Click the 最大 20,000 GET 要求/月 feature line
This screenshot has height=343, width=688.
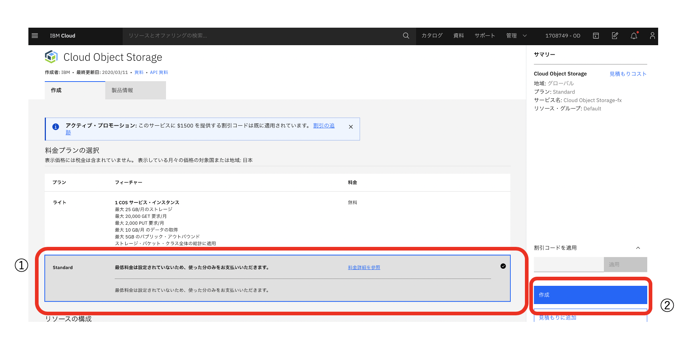click(141, 216)
